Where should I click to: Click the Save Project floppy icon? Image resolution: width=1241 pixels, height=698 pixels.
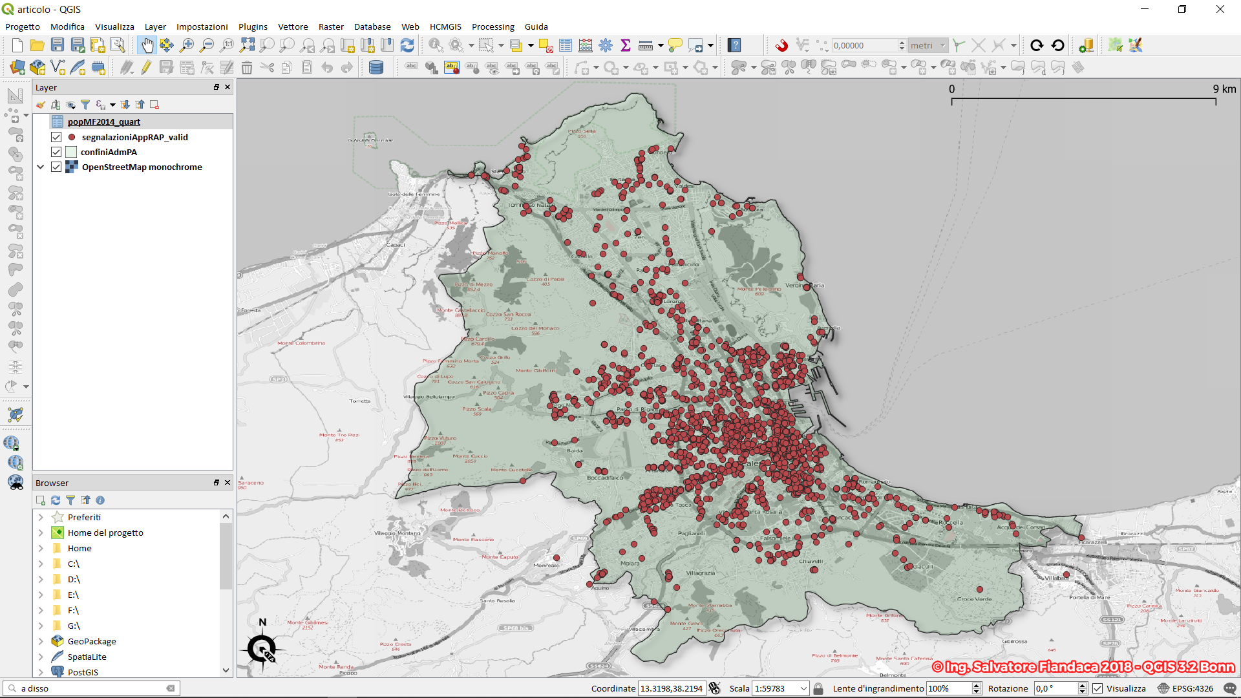[58, 45]
